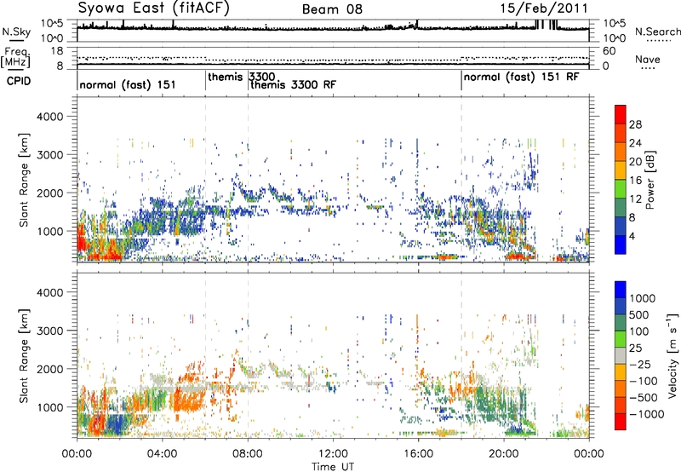Viewport: 681px width, 472px height.
Task: Click the '28' tick on the Power colorbar
Action: (635, 124)
